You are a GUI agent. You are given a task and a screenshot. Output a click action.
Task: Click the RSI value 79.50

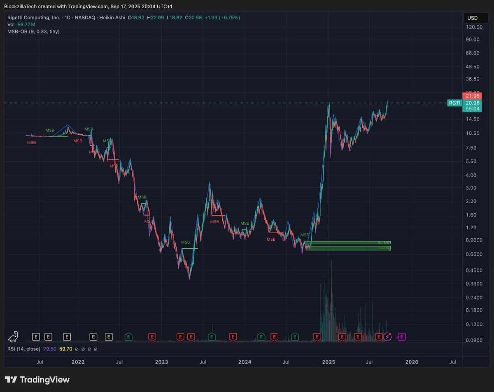49,349
